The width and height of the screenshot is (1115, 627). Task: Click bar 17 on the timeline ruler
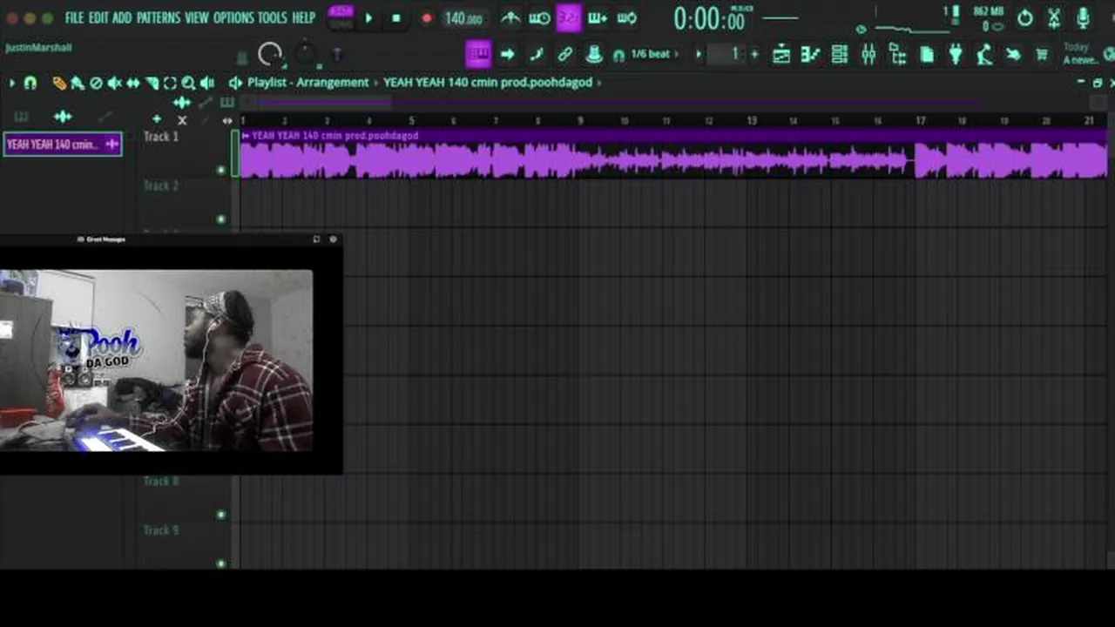click(x=920, y=121)
